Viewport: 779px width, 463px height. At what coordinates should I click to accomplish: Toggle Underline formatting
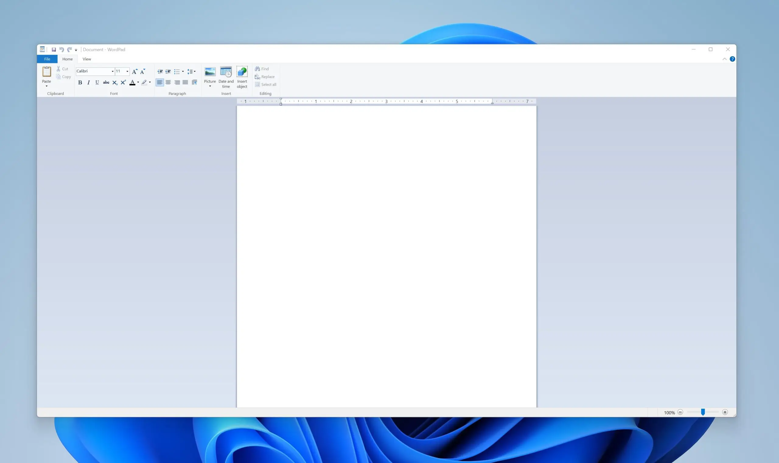point(97,82)
